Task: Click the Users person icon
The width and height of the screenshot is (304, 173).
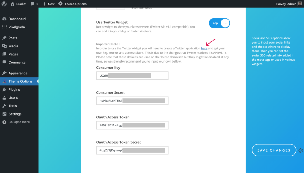Action: [x=4, y=97]
